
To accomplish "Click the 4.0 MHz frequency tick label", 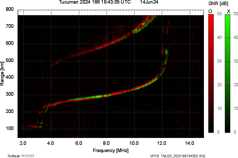I will [x=51, y=143].
